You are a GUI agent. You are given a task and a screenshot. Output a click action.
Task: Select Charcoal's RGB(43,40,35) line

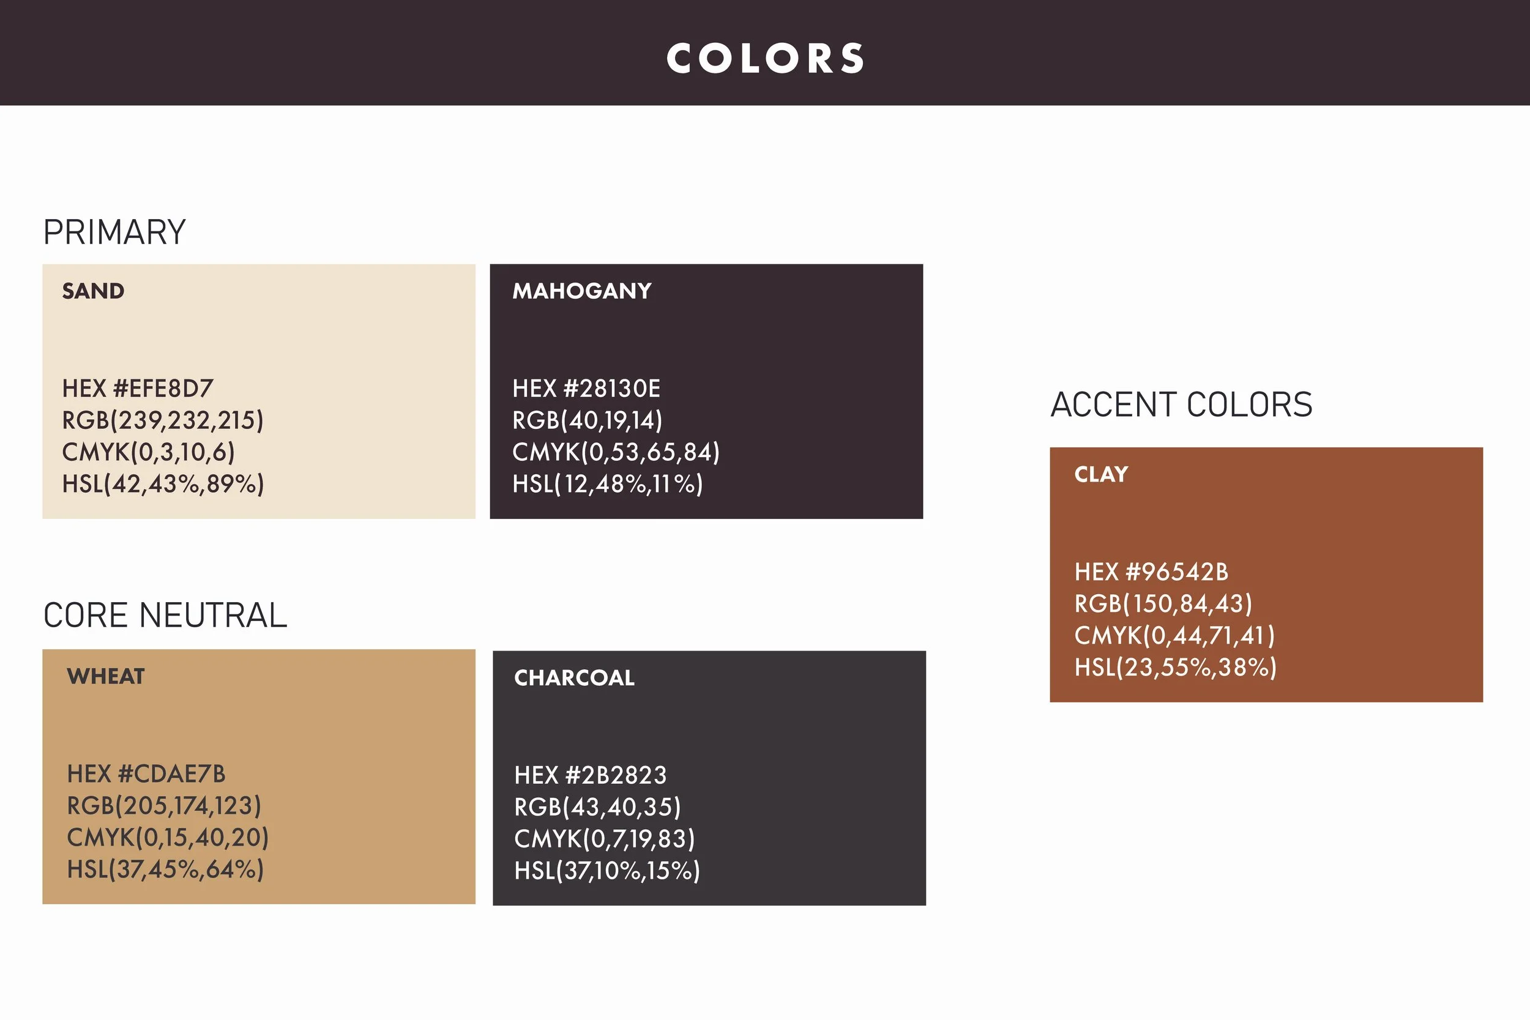[x=597, y=807]
